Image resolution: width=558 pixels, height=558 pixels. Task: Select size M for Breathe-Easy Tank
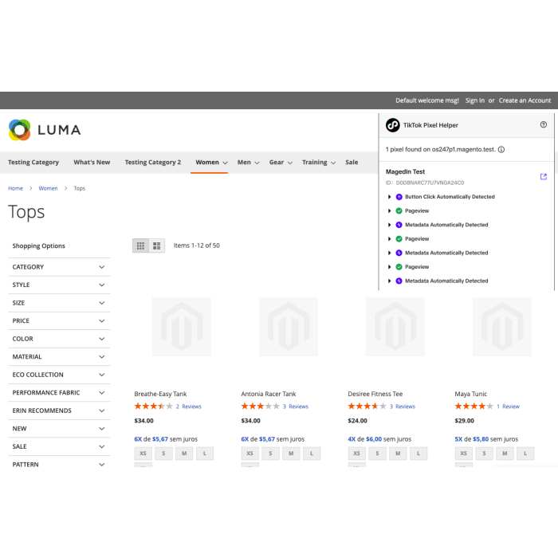point(184,454)
